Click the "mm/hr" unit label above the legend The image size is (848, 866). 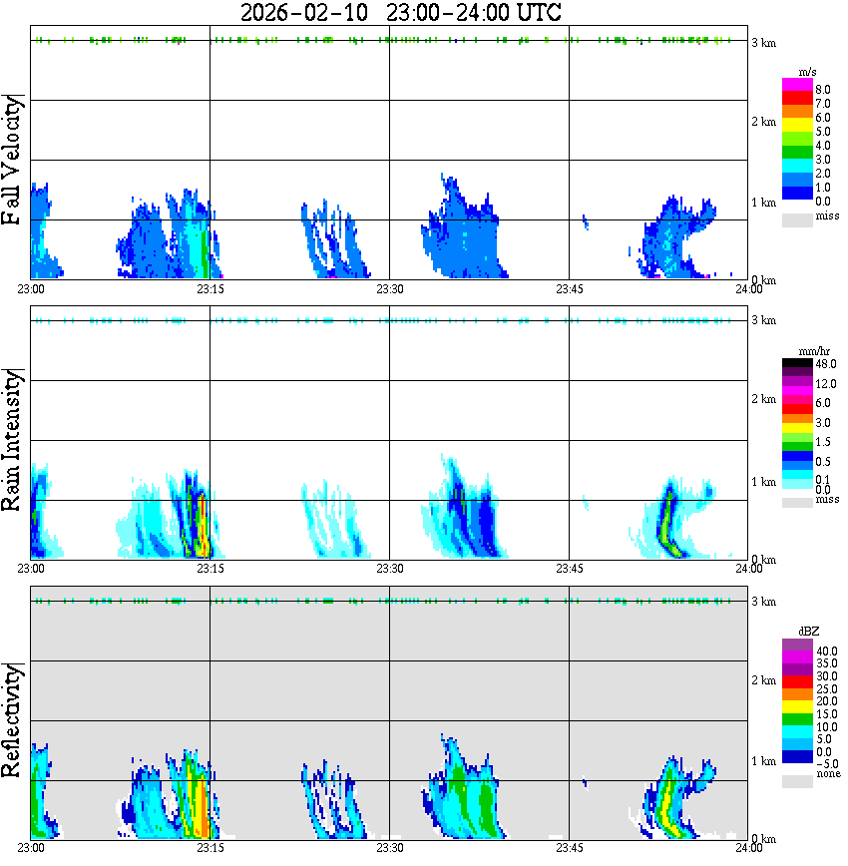pyautogui.click(x=814, y=351)
